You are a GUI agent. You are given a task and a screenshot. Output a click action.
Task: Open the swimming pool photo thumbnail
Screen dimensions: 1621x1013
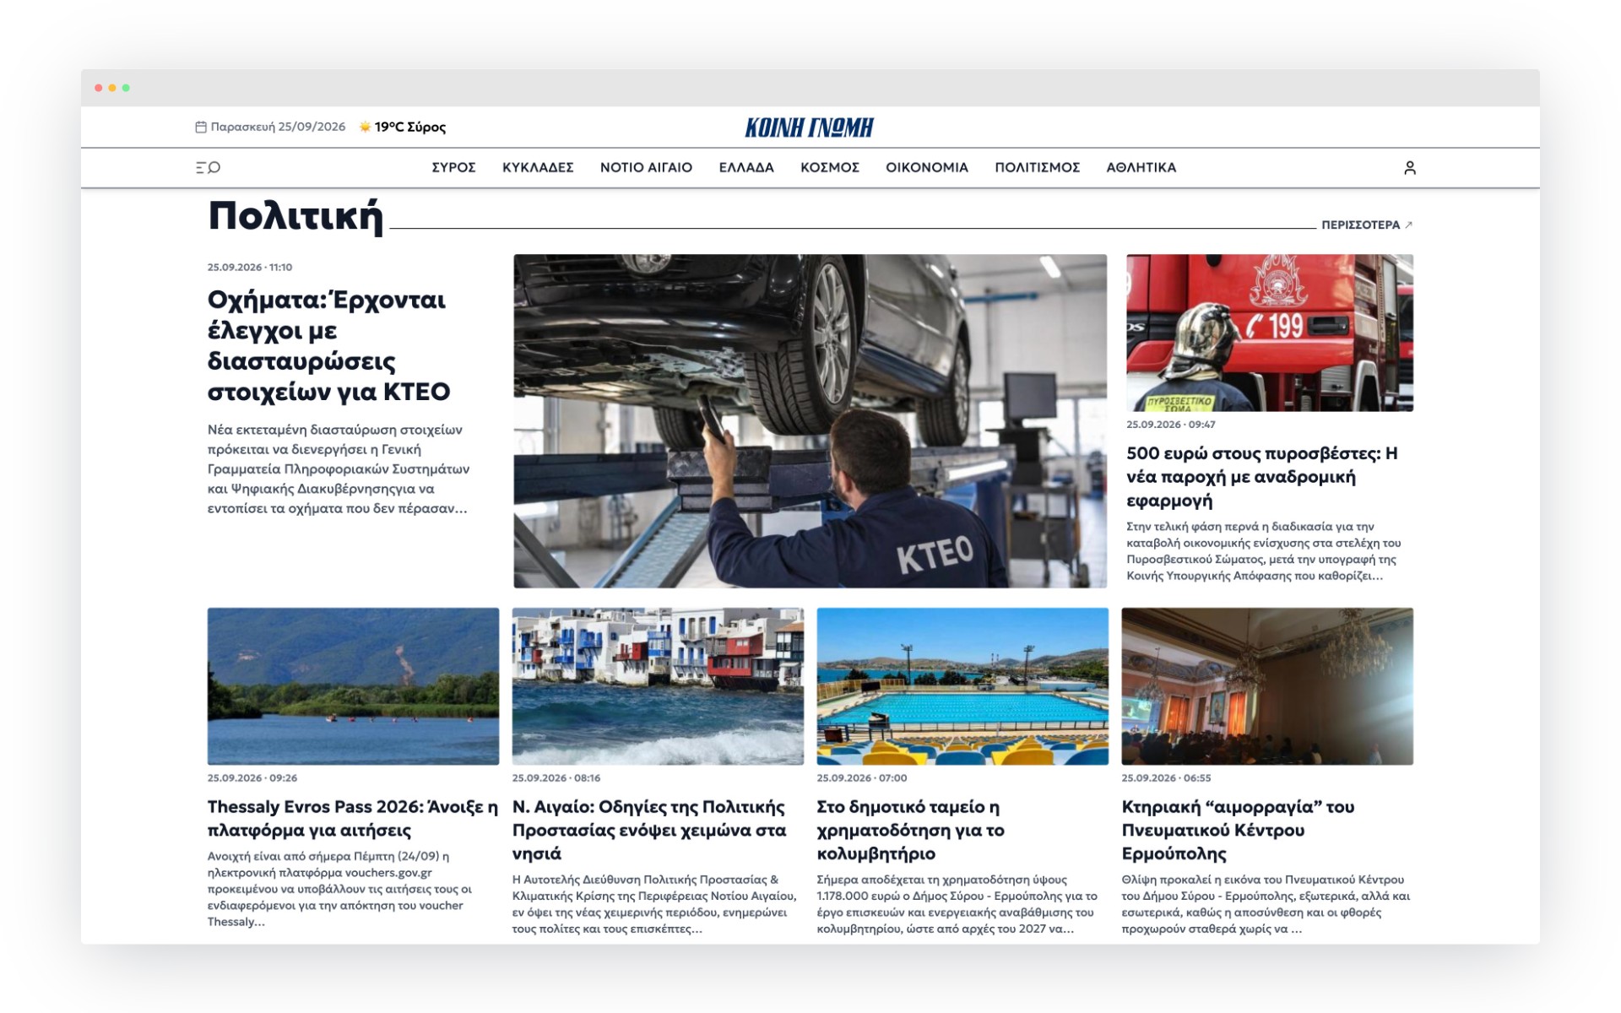pos(962,686)
